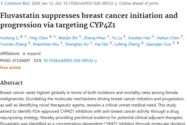
Task: Click the Yu Lu author link
Action: [x=117, y=38]
